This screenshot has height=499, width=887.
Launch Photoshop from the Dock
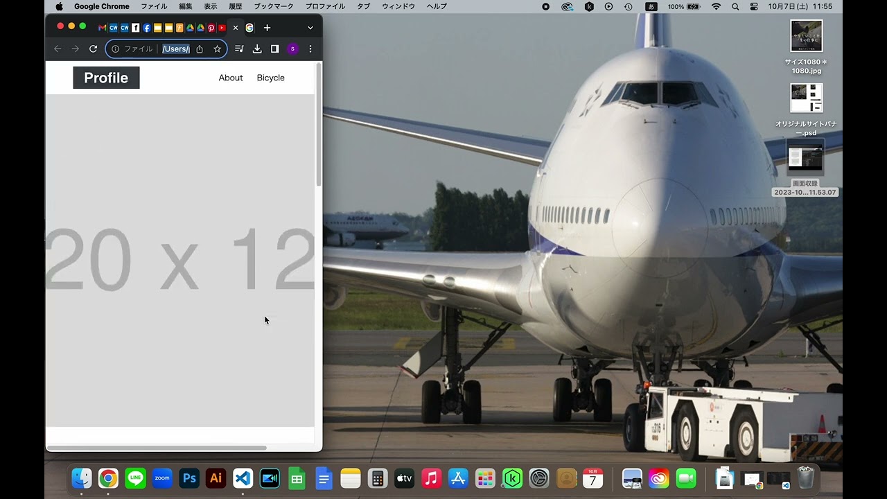[x=188, y=478]
